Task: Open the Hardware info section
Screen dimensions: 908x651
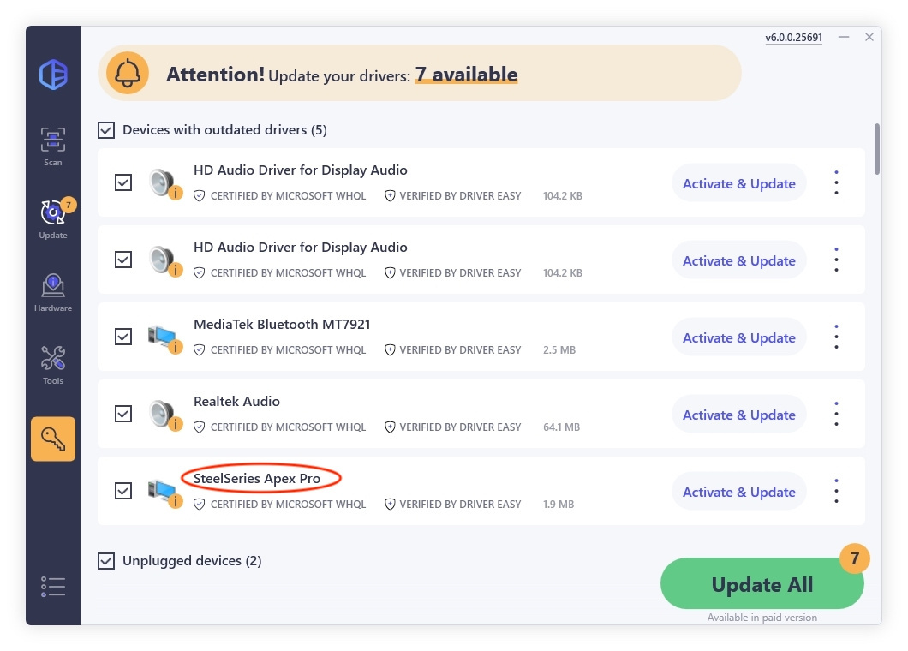Action: [53, 292]
